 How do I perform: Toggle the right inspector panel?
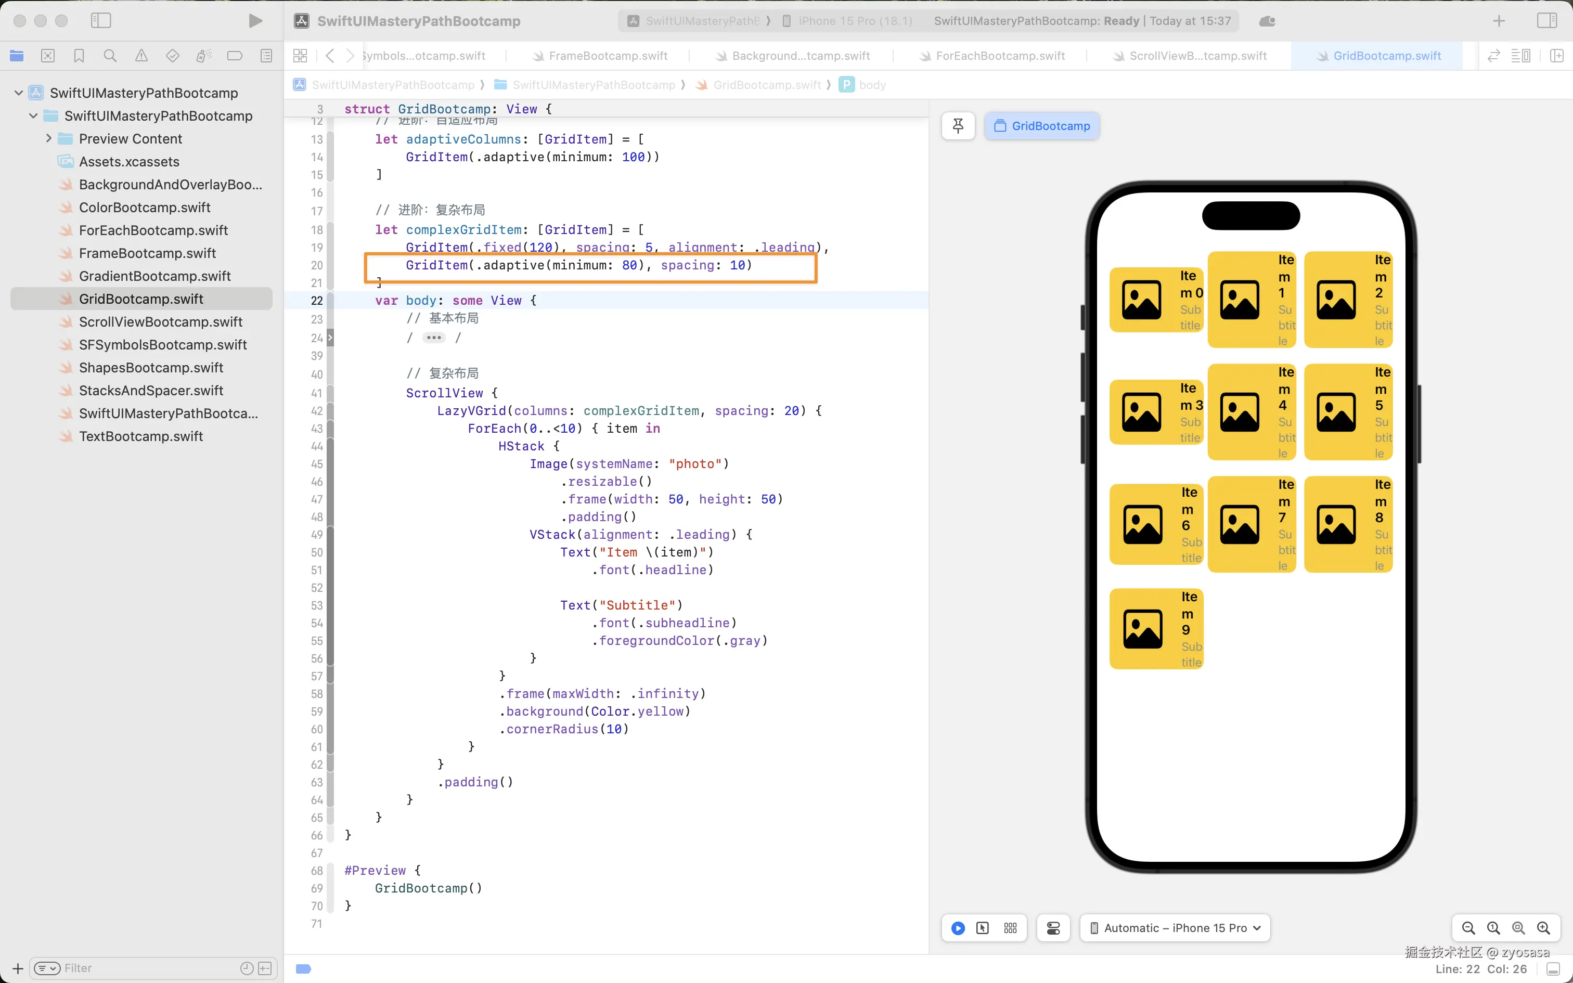pos(1546,21)
